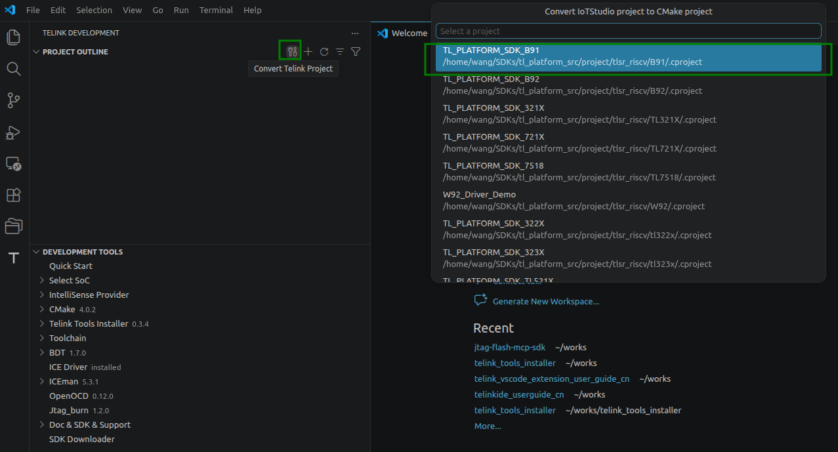Open the Edit menu
Image resolution: width=838 pixels, height=452 pixels.
tap(58, 10)
